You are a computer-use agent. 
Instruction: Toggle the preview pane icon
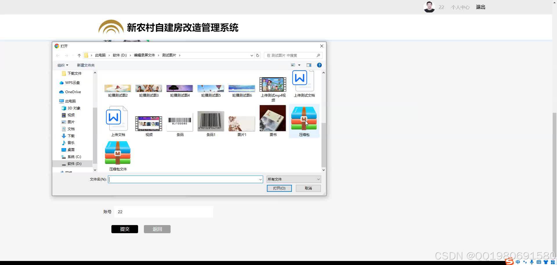click(x=309, y=65)
